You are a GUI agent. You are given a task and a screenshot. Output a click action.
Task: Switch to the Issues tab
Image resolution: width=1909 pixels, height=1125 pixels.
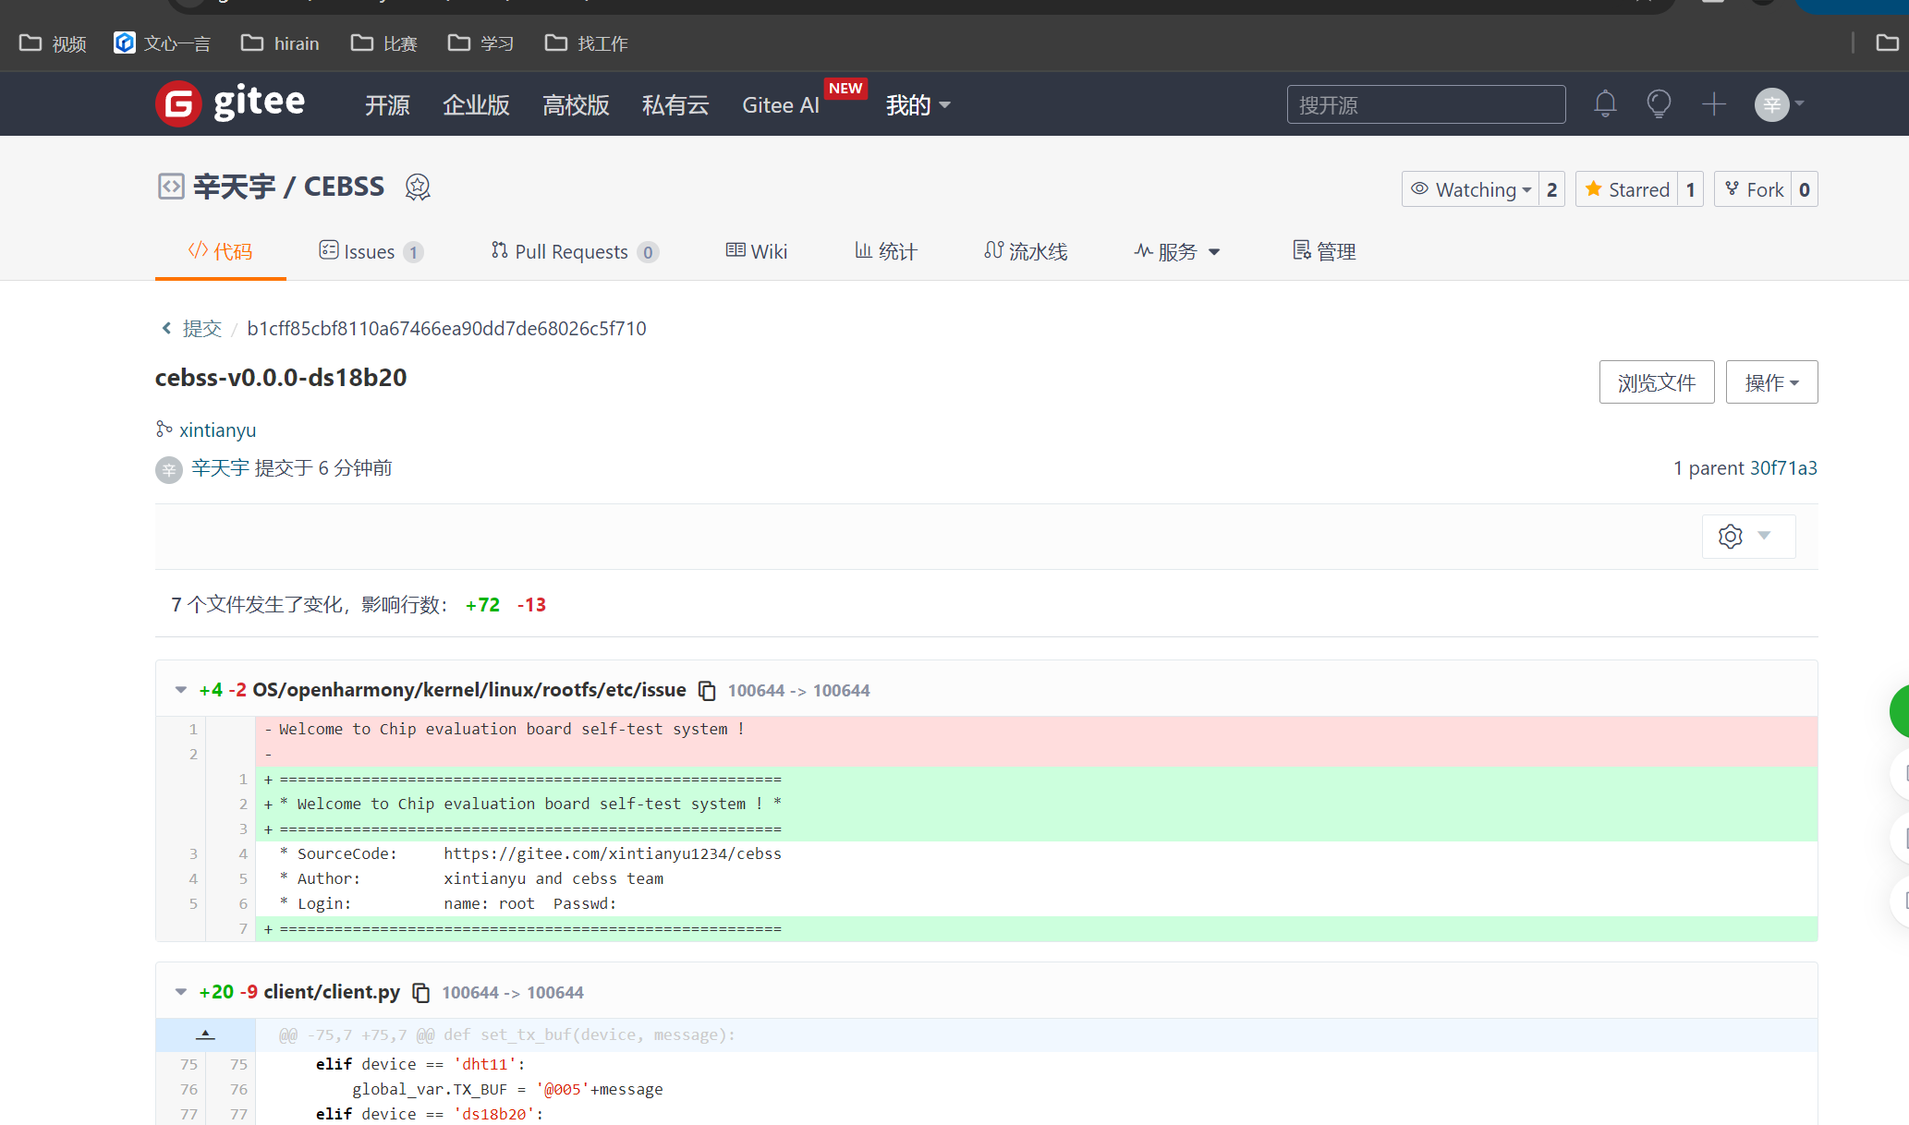point(369,251)
